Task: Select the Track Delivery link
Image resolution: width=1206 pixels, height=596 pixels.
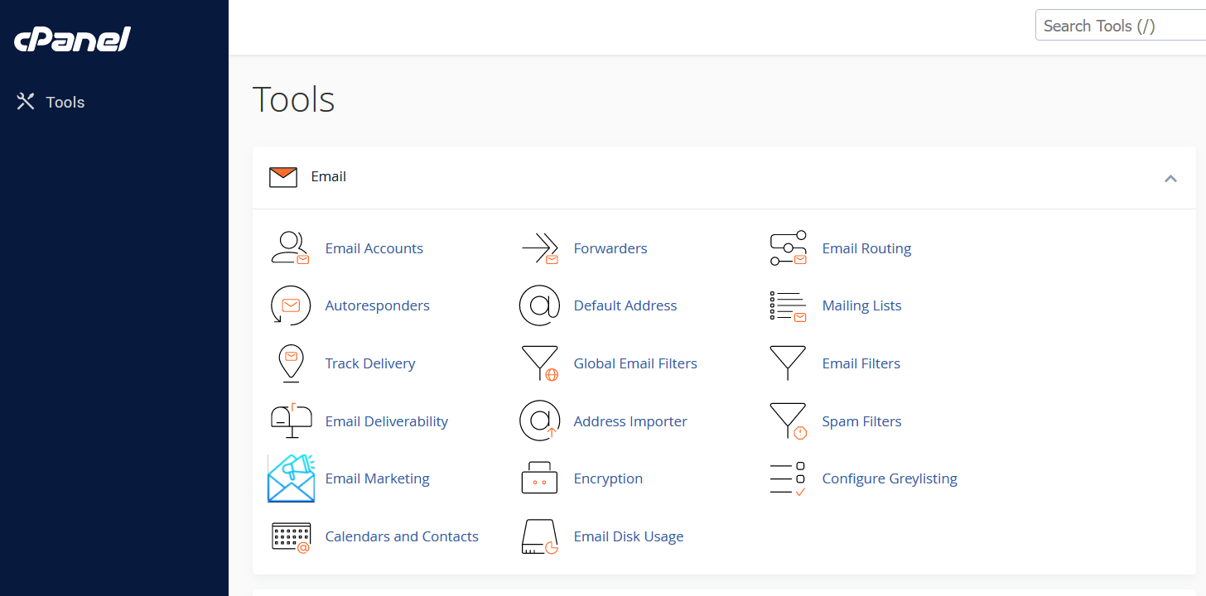Action: coord(370,363)
